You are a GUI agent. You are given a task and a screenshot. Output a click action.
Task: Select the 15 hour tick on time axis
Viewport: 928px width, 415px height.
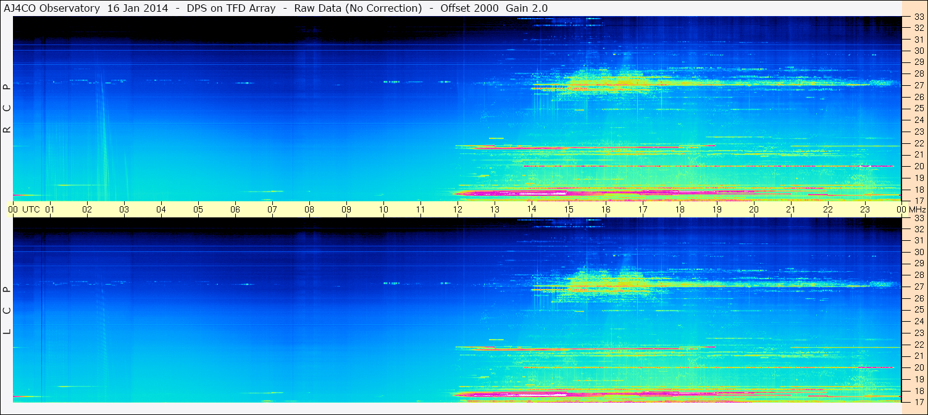[x=569, y=210]
